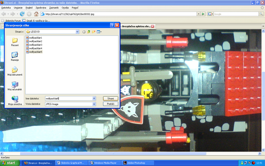
Task: Click the vertical scrollbar up arrow
Action: (x=263, y=31)
